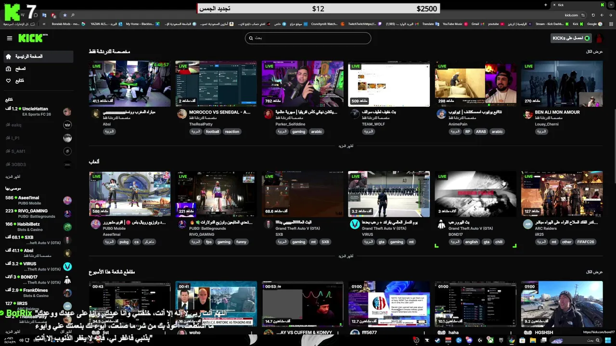
Task: Open File Explorer from taskbar
Action: [533, 340]
